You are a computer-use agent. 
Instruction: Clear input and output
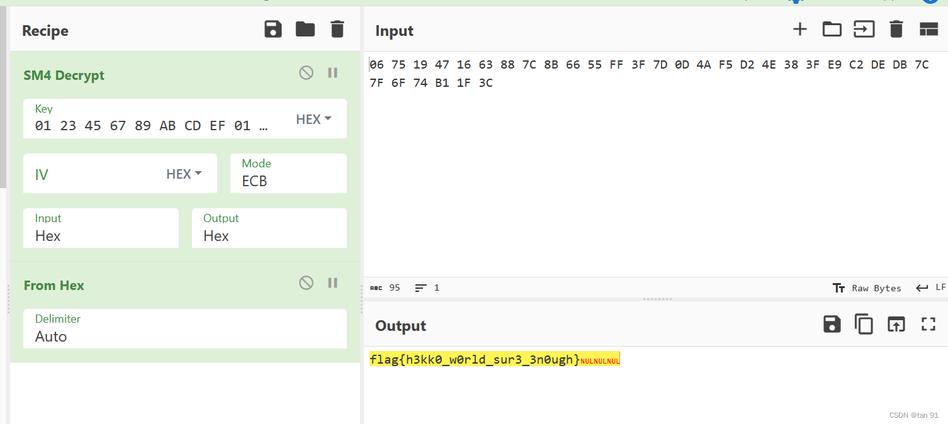(x=896, y=29)
